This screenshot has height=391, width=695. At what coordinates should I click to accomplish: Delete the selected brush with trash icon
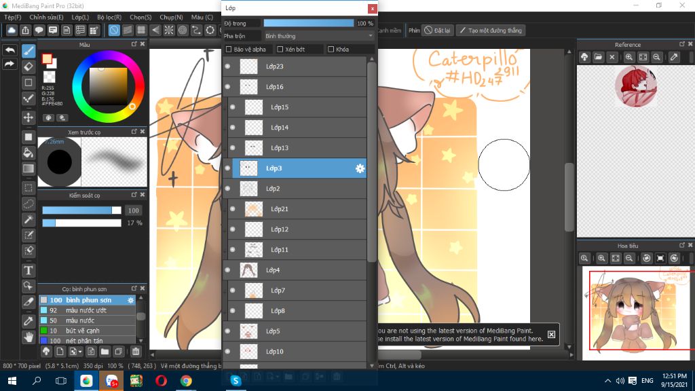[136, 352]
